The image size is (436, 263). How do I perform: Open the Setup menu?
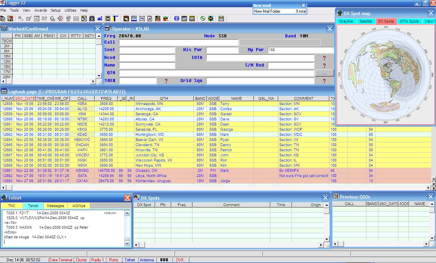[x=56, y=10]
